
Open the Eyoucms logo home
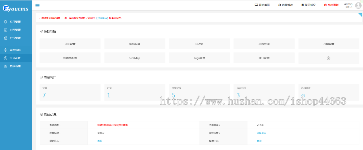click(15, 8)
